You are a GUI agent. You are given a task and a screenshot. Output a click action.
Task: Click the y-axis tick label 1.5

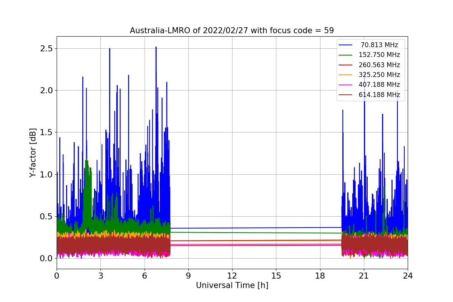tap(46, 133)
